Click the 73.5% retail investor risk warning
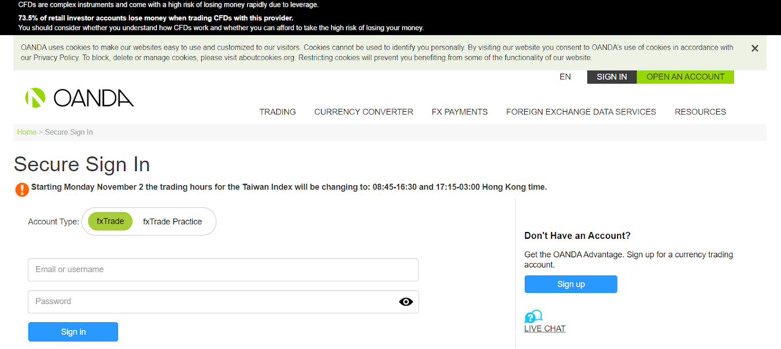Viewport: 781px width, 349px height. 156,18
